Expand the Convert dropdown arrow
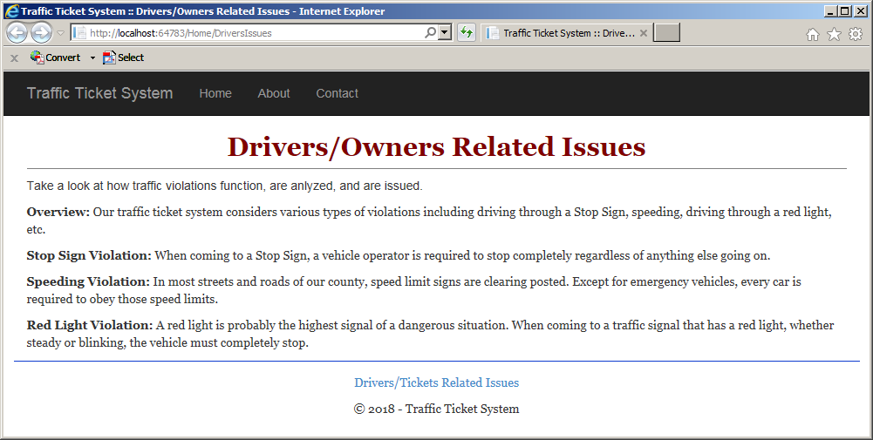This screenshot has width=873, height=440. point(92,58)
